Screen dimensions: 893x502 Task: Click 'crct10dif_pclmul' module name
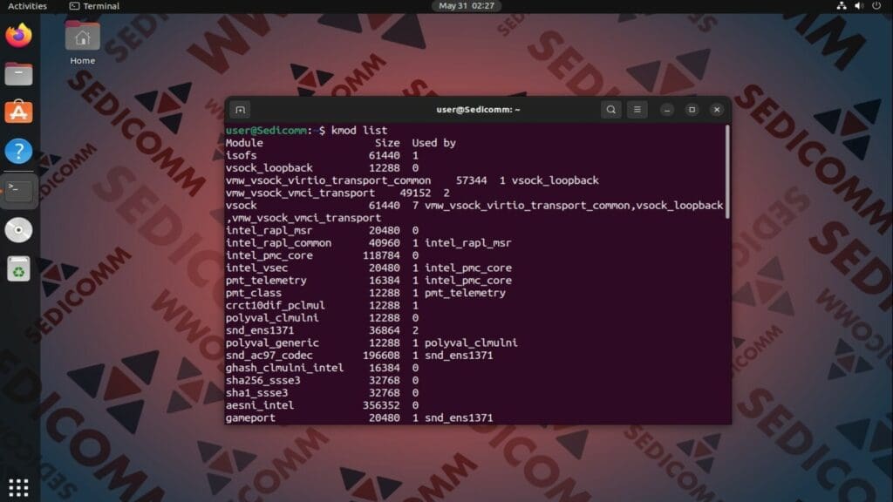point(275,306)
